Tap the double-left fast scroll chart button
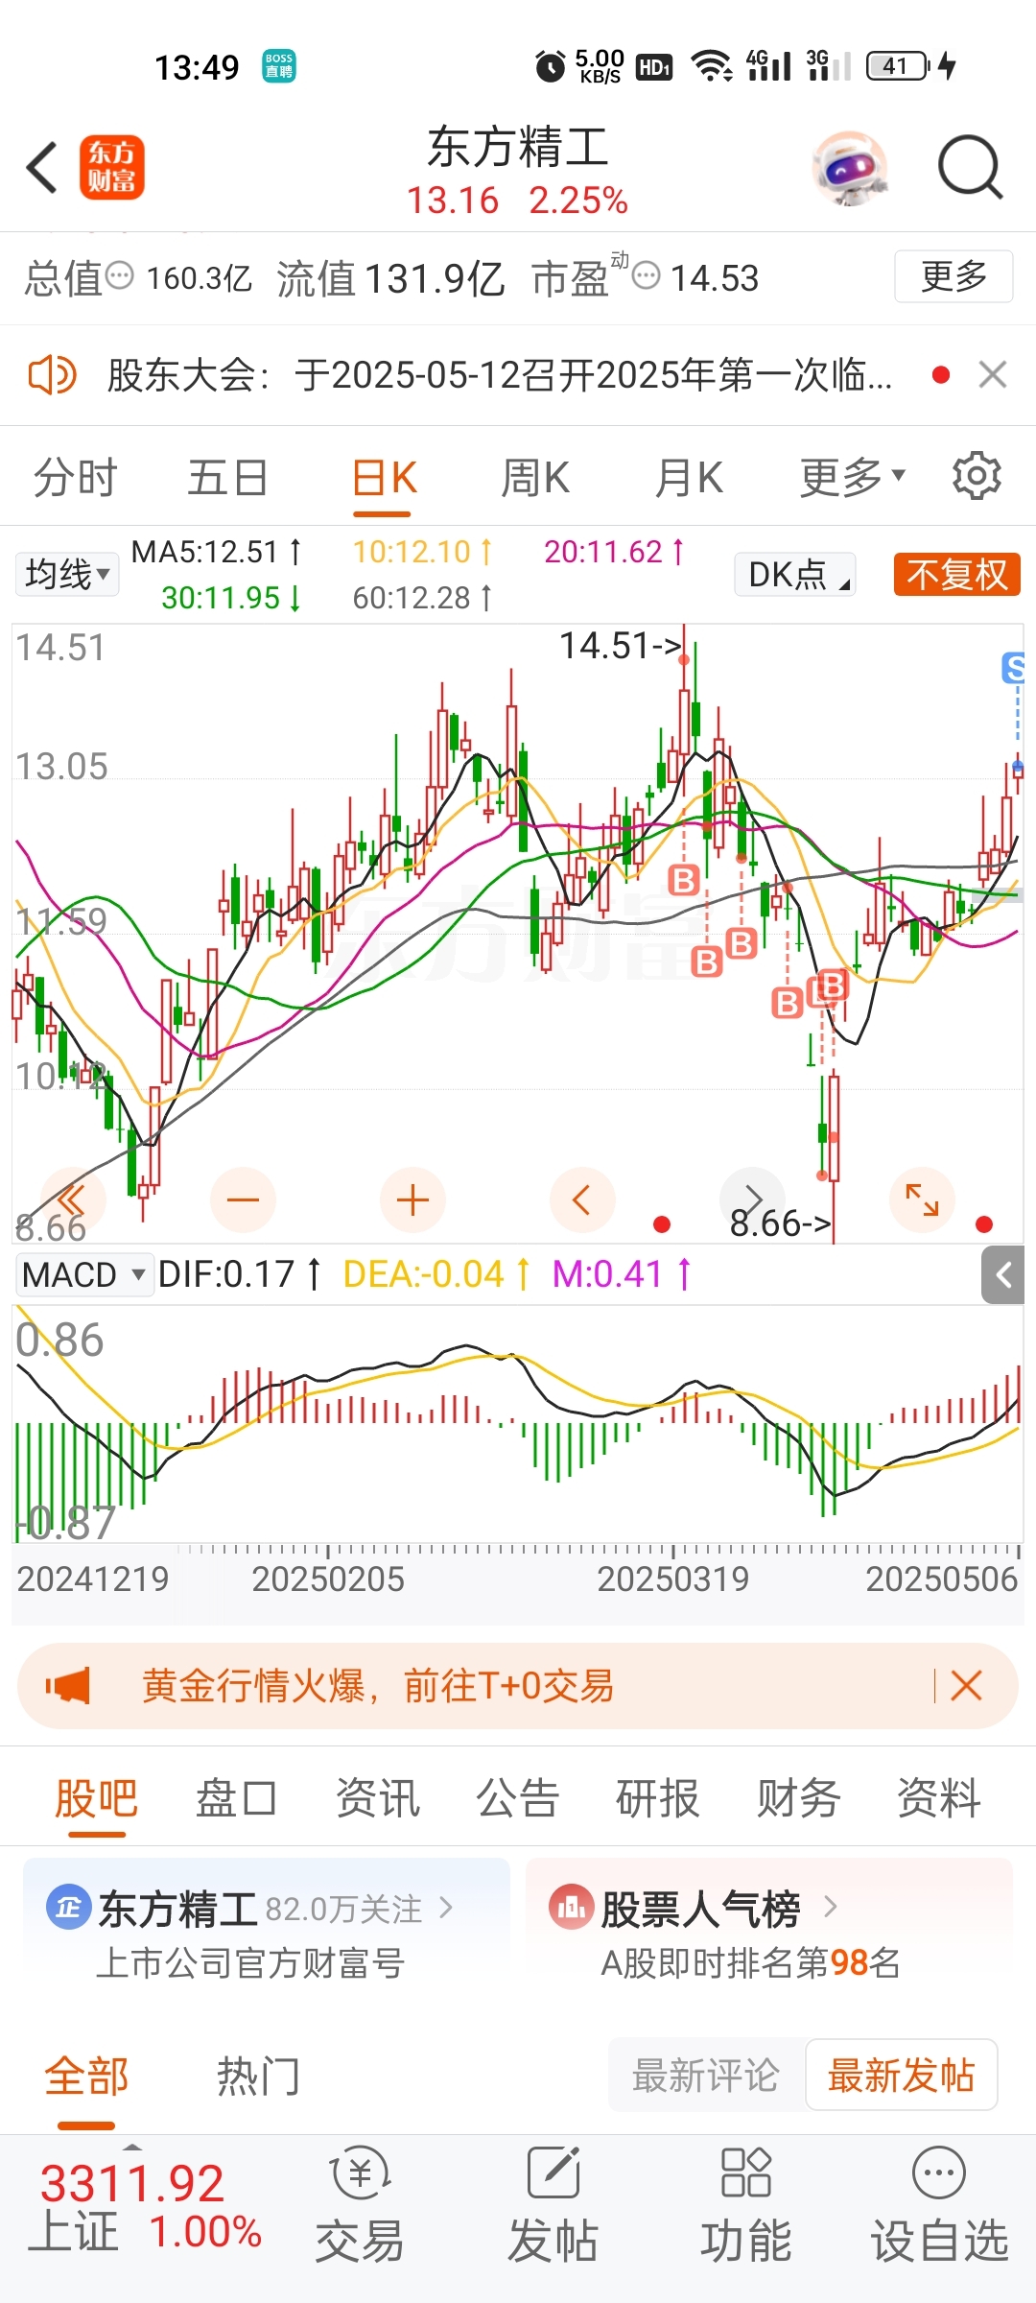The image size is (1036, 2303). point(71,1199)
